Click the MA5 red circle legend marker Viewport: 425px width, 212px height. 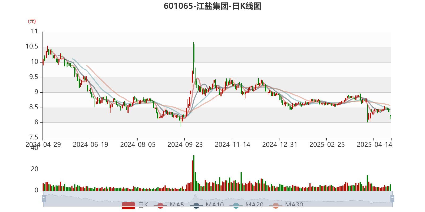160,205
